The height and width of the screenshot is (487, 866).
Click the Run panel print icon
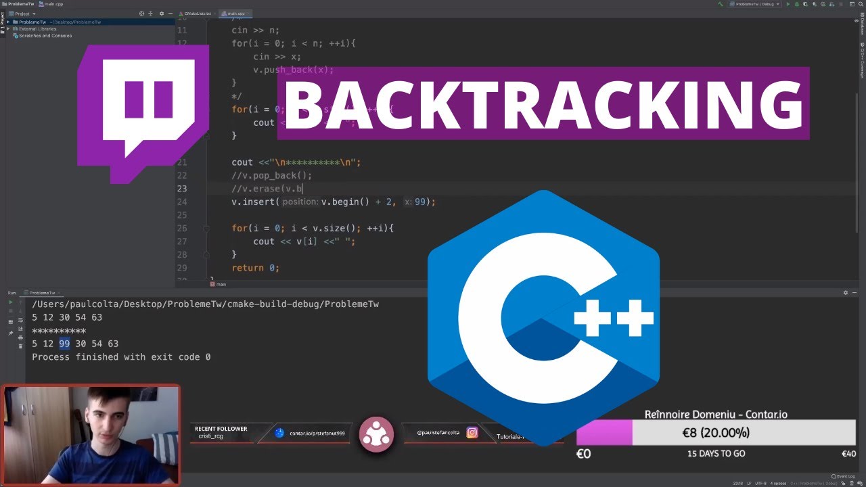(20, 338)
